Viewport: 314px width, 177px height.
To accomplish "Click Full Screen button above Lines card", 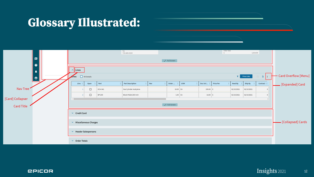I will (170, 61).
